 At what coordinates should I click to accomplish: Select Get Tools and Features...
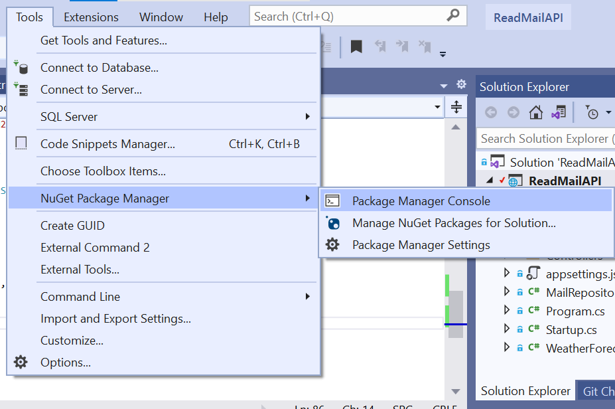164,41
